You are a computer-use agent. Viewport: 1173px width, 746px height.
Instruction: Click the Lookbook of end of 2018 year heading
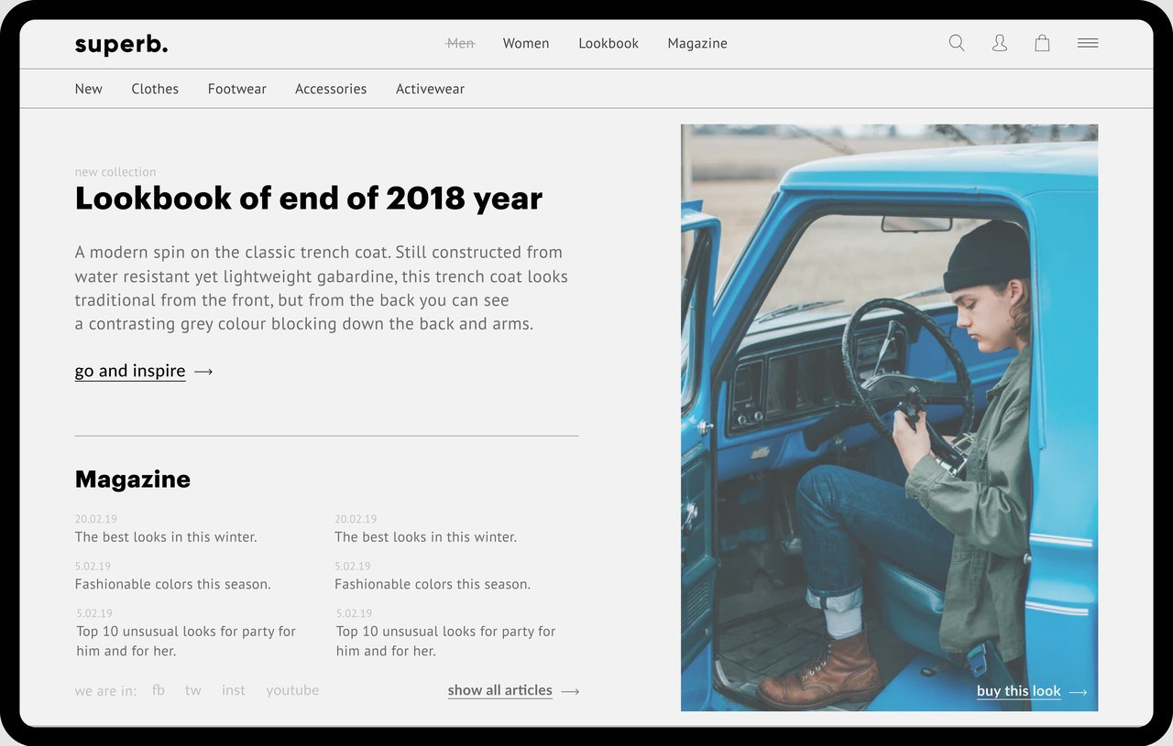pos(309,198)
